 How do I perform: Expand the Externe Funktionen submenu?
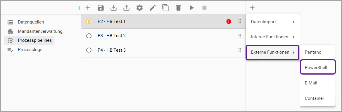click(x=272, y=52)
